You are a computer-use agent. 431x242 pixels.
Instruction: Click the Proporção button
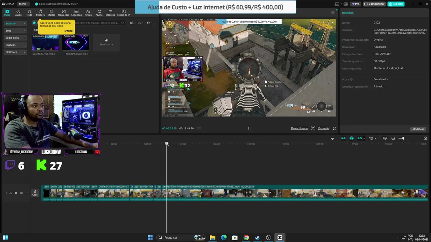tap(324, 128)
